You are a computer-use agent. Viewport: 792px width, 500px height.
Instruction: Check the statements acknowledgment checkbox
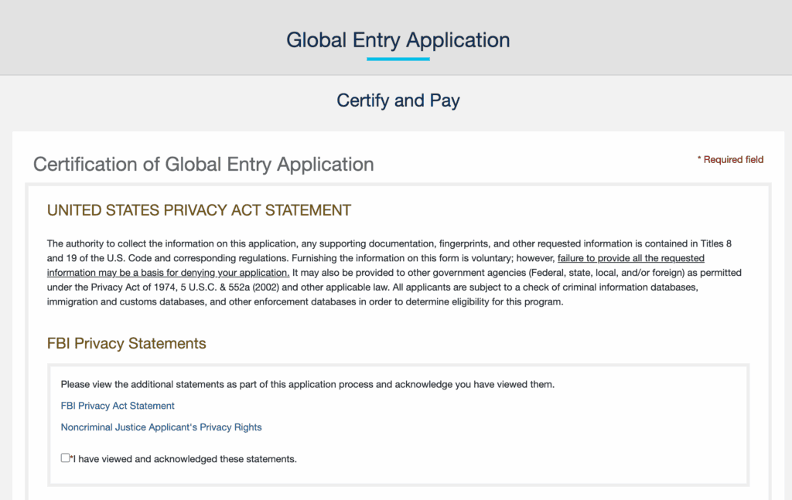65,457
